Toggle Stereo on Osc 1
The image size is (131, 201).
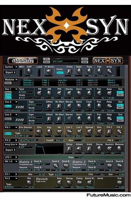(x=8, y=98)
